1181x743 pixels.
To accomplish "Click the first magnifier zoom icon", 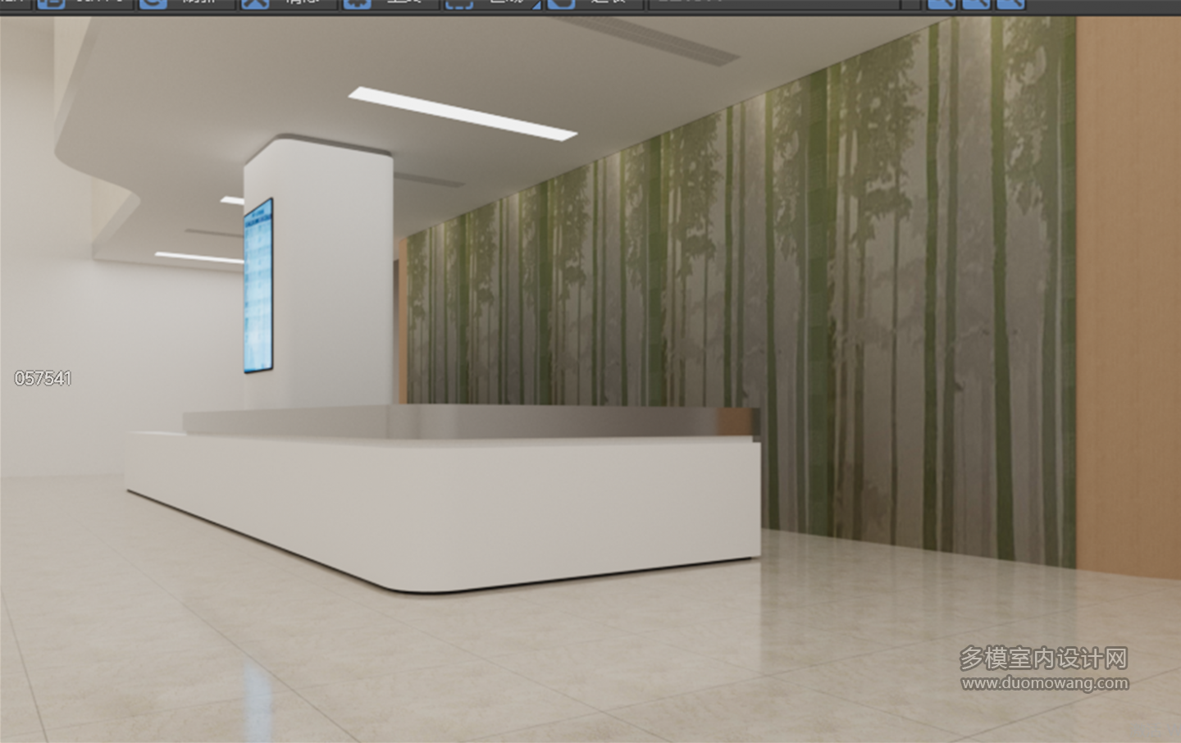I will coord(942,3).
